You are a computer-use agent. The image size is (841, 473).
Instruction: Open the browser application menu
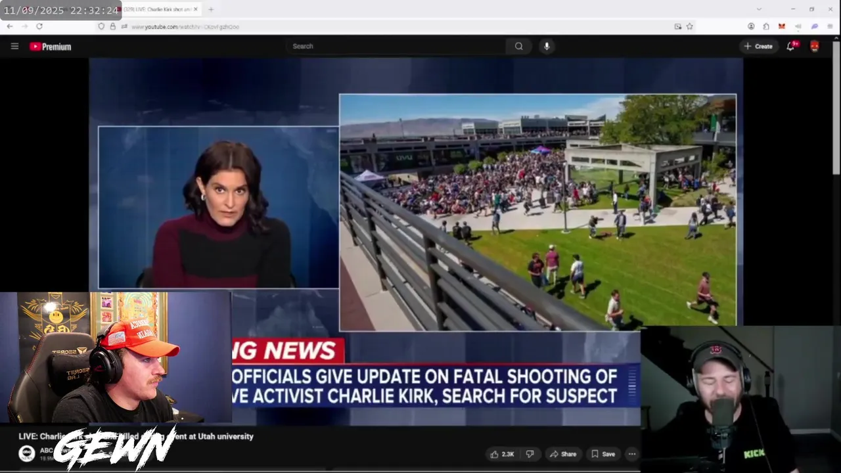[x=830, y=26]
